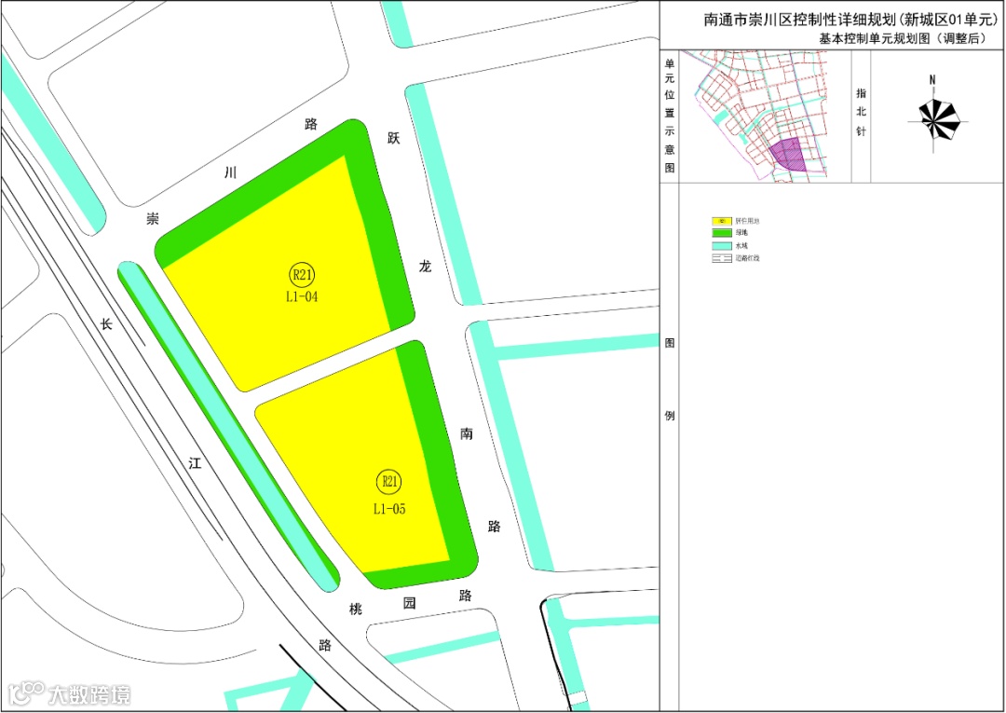
Task: Click the 跃 character of 跃龙南路
Action: click(x=393, y=138)
